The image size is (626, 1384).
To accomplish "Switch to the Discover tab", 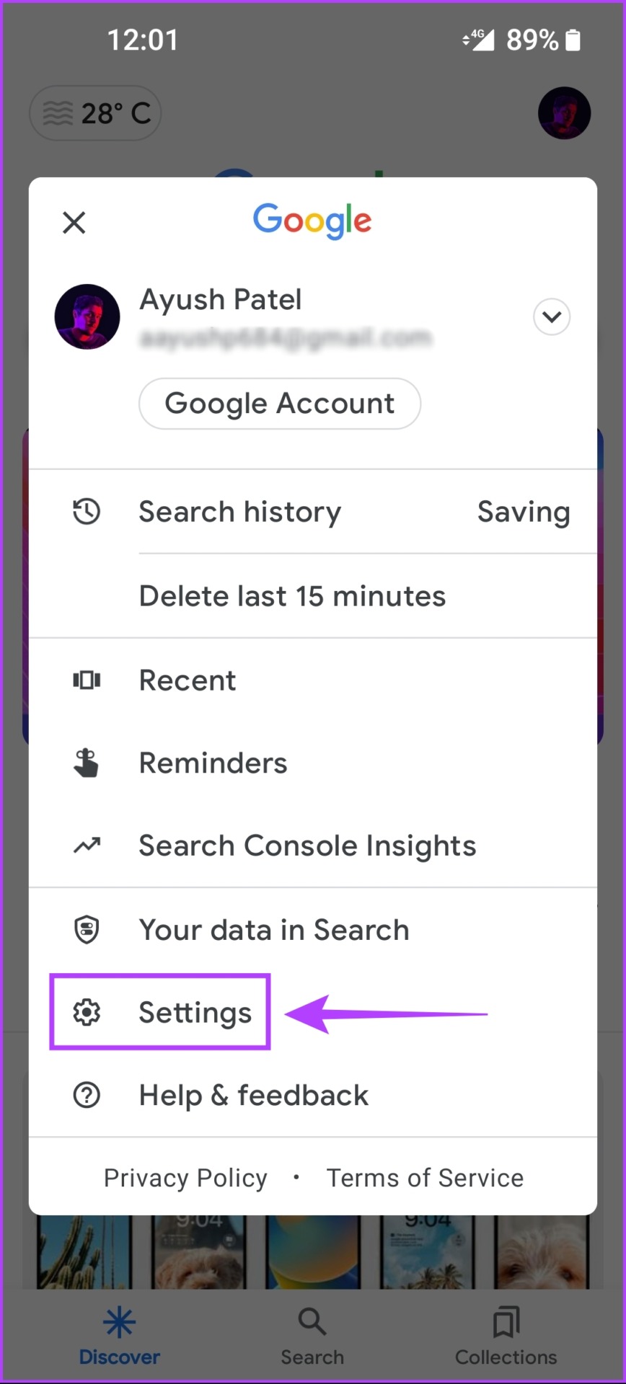I will tap(120, 1336).
